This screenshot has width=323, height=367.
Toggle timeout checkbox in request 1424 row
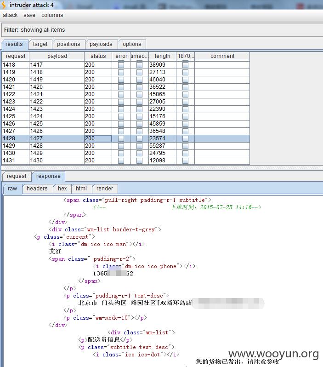click(x=139, y=109)
